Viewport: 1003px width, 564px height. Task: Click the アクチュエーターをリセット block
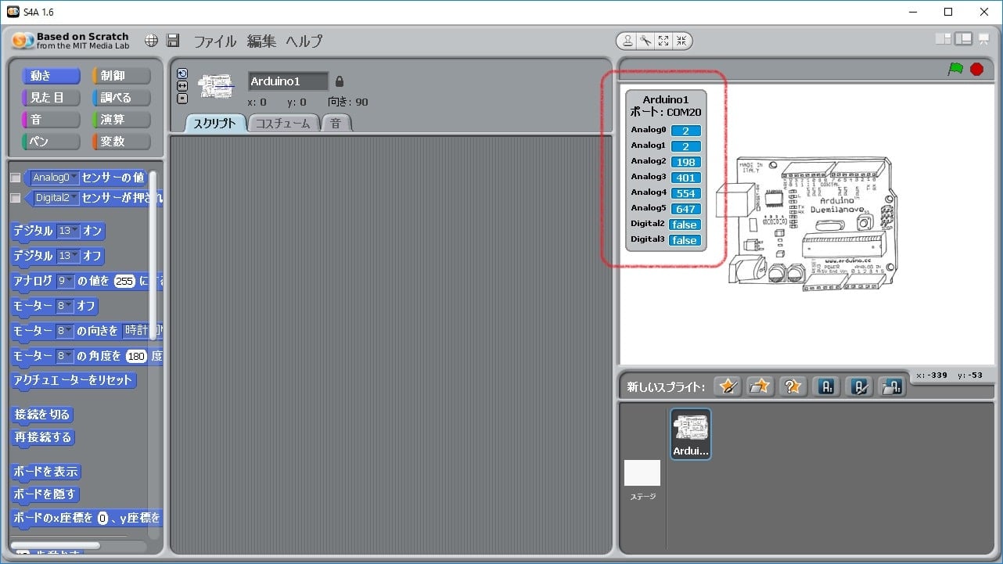[x=74, y=381]
